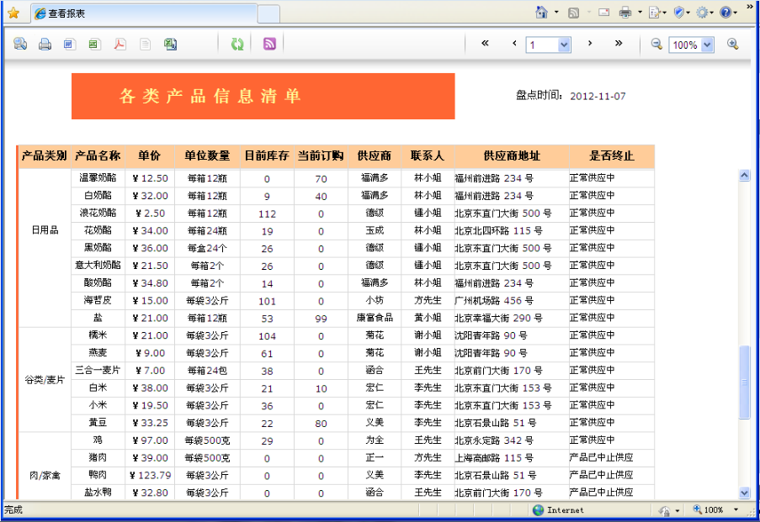Image resolution: width=760 pixels, height=522 pixels.
Task: Open the Home button dropdown arrow
Action: (556, 12)
